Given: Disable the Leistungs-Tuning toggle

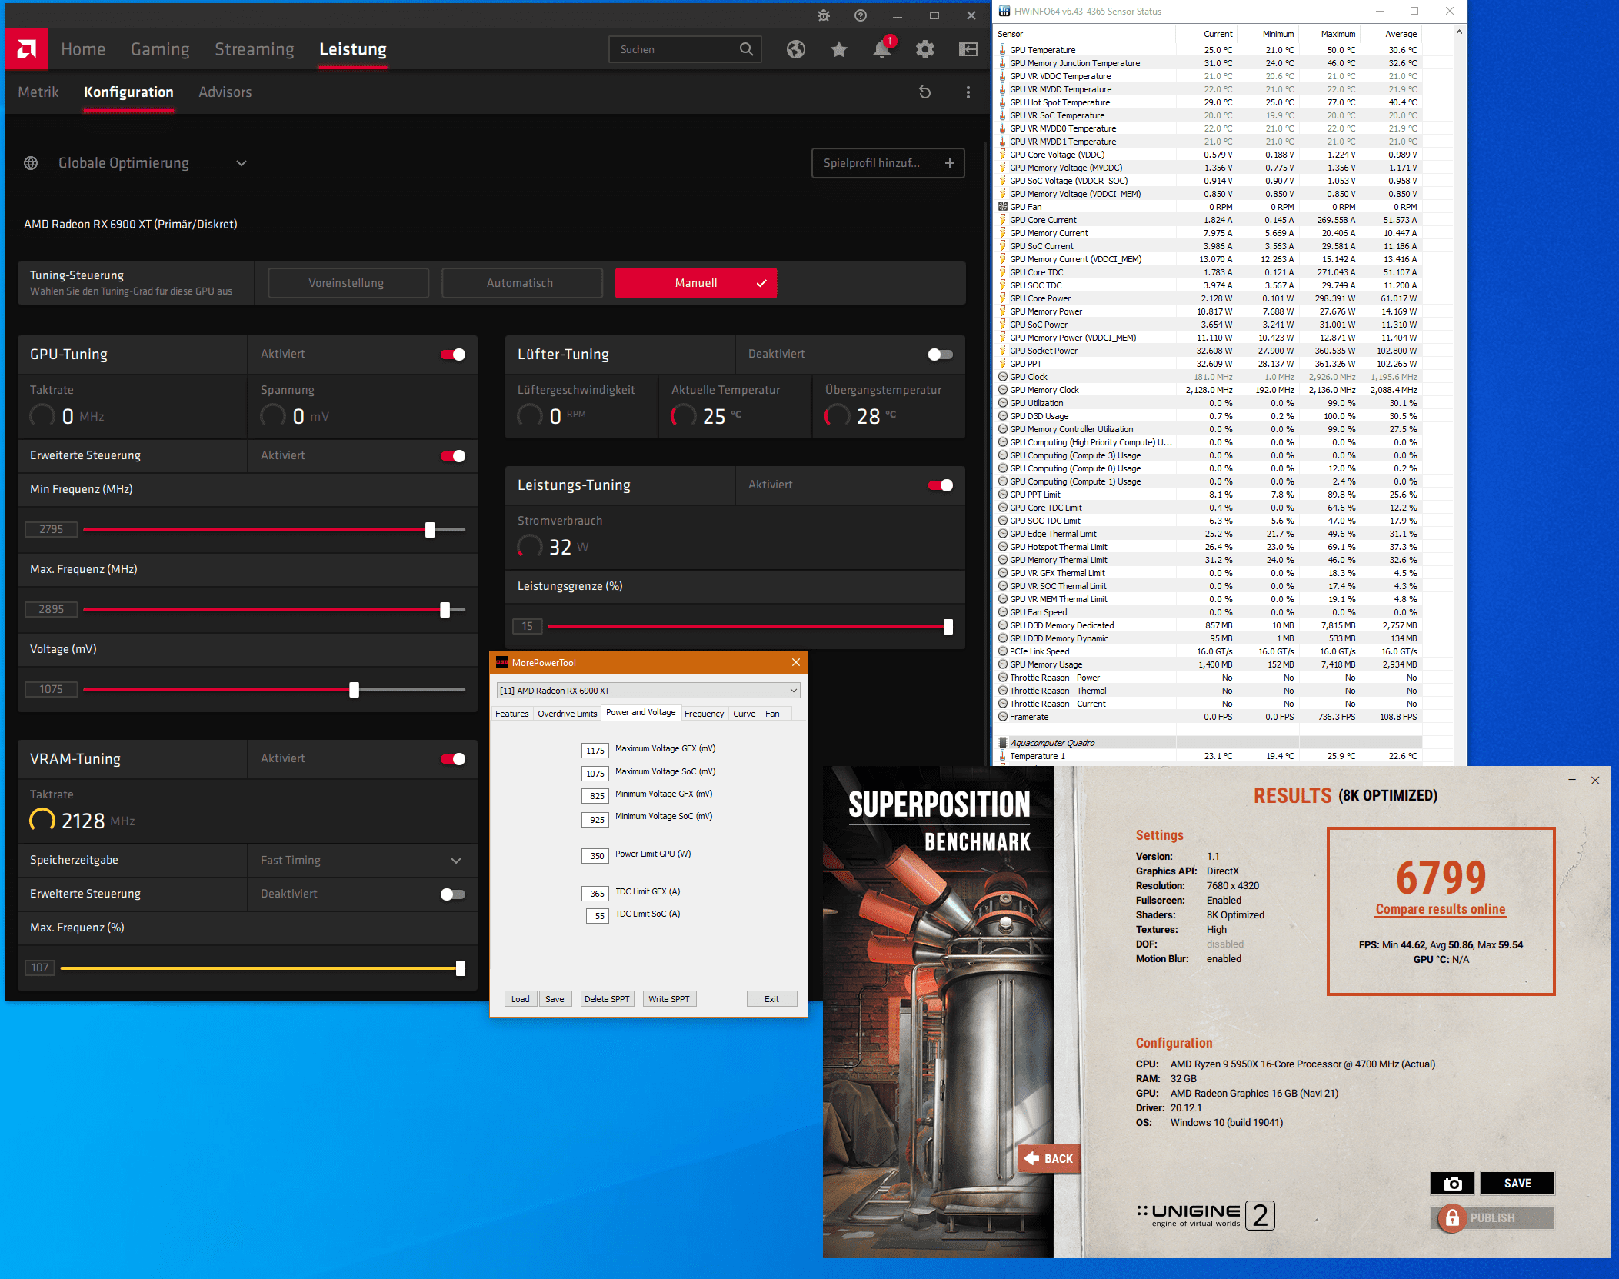Looking at the screenshot, I should click(x=941, y=485).
